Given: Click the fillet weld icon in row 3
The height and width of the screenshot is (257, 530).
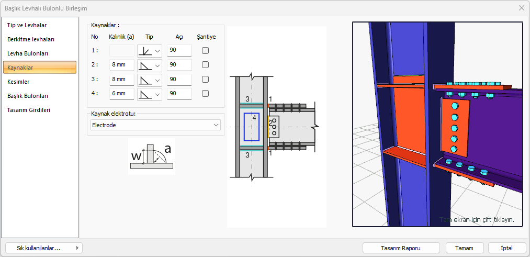Looking at the screenshot, I should (x=145, y=80).
